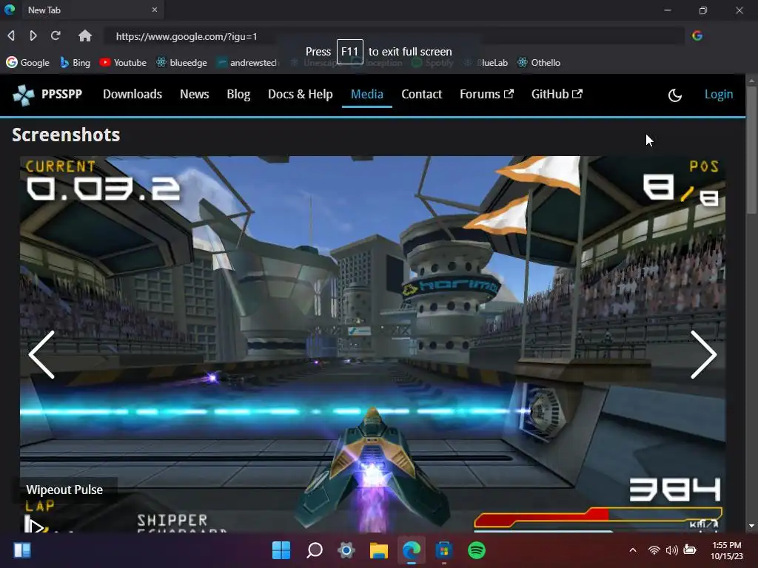Viewport: 758px width, 568px height.
Task: Open the Youtube bookmark
Action: (x=123, y=63)
